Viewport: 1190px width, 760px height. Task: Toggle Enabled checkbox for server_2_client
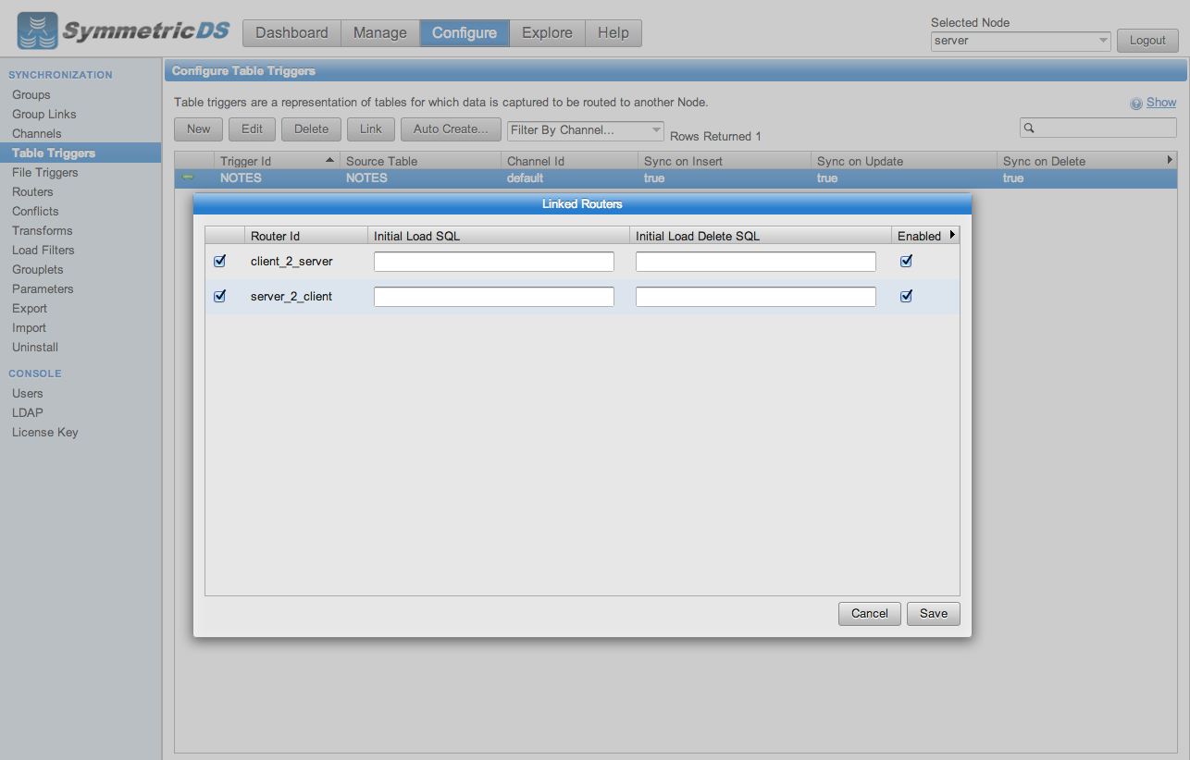point(906,297)
